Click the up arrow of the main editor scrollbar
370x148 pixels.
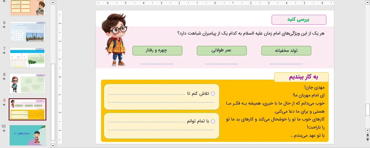coord(368,3)
